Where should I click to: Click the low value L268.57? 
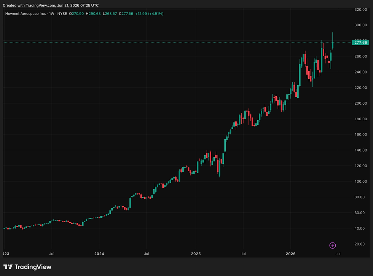tap(110, 14)
